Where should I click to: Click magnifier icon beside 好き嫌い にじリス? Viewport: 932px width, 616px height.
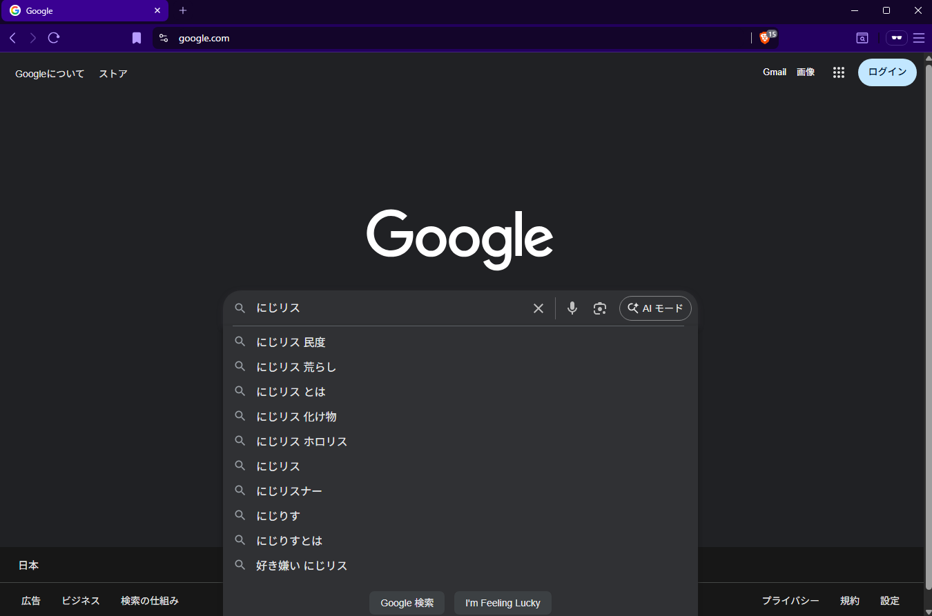coord(240,565)
